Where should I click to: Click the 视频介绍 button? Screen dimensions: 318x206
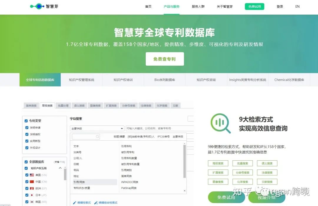267,197
